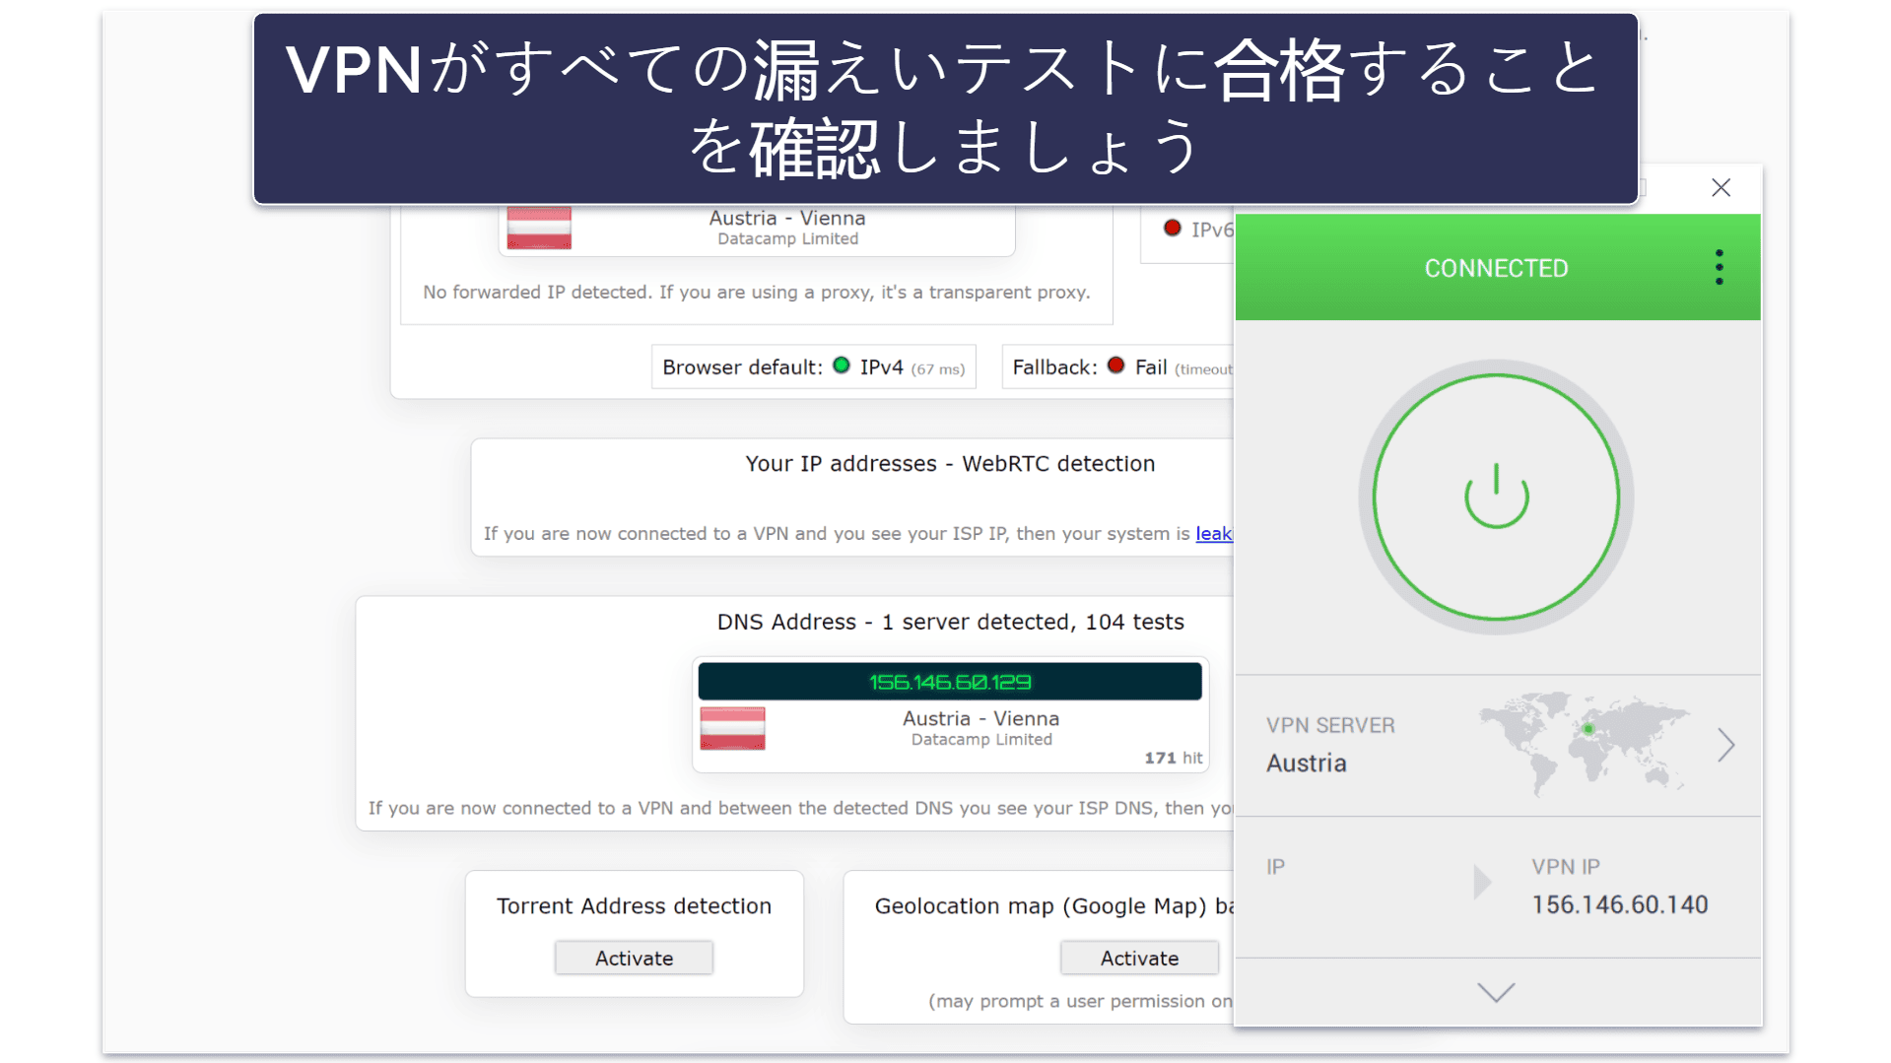The height and width of the screenshot is (1063, 1891).
Task: Open the three-dot menu in CONNECTED header
Action: click(1719, 267)
